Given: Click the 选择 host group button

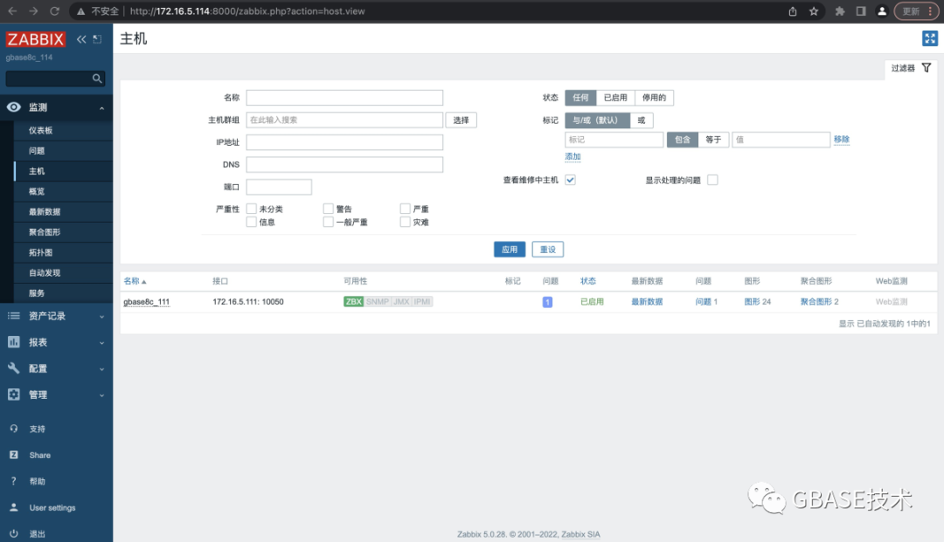Looking at the screenshot, I should point(462,120).
